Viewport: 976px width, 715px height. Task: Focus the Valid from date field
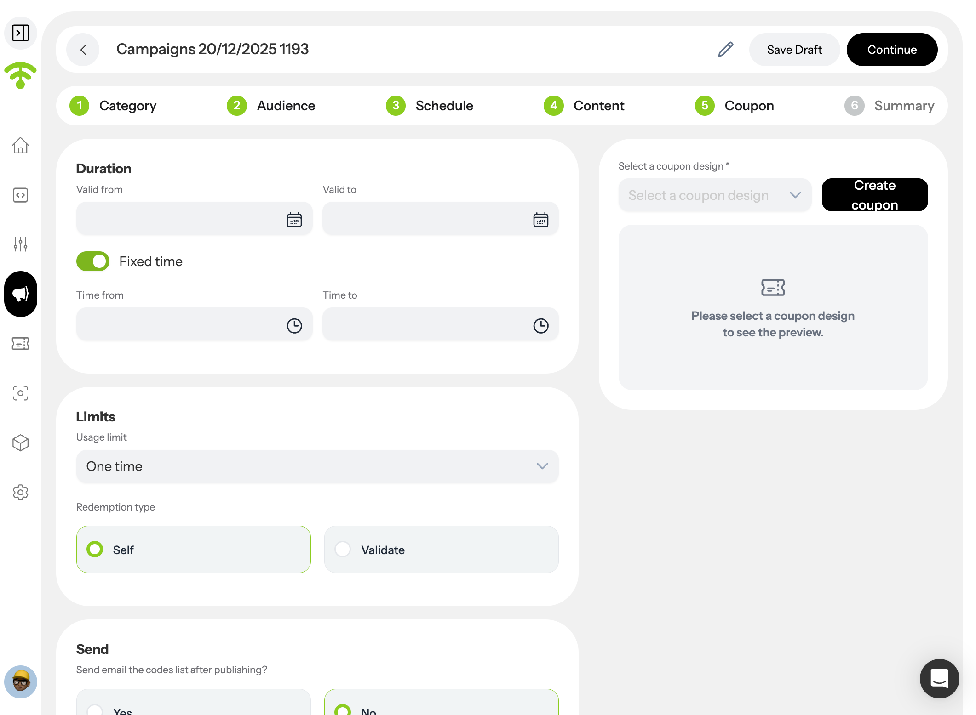[x=194, y=219]
